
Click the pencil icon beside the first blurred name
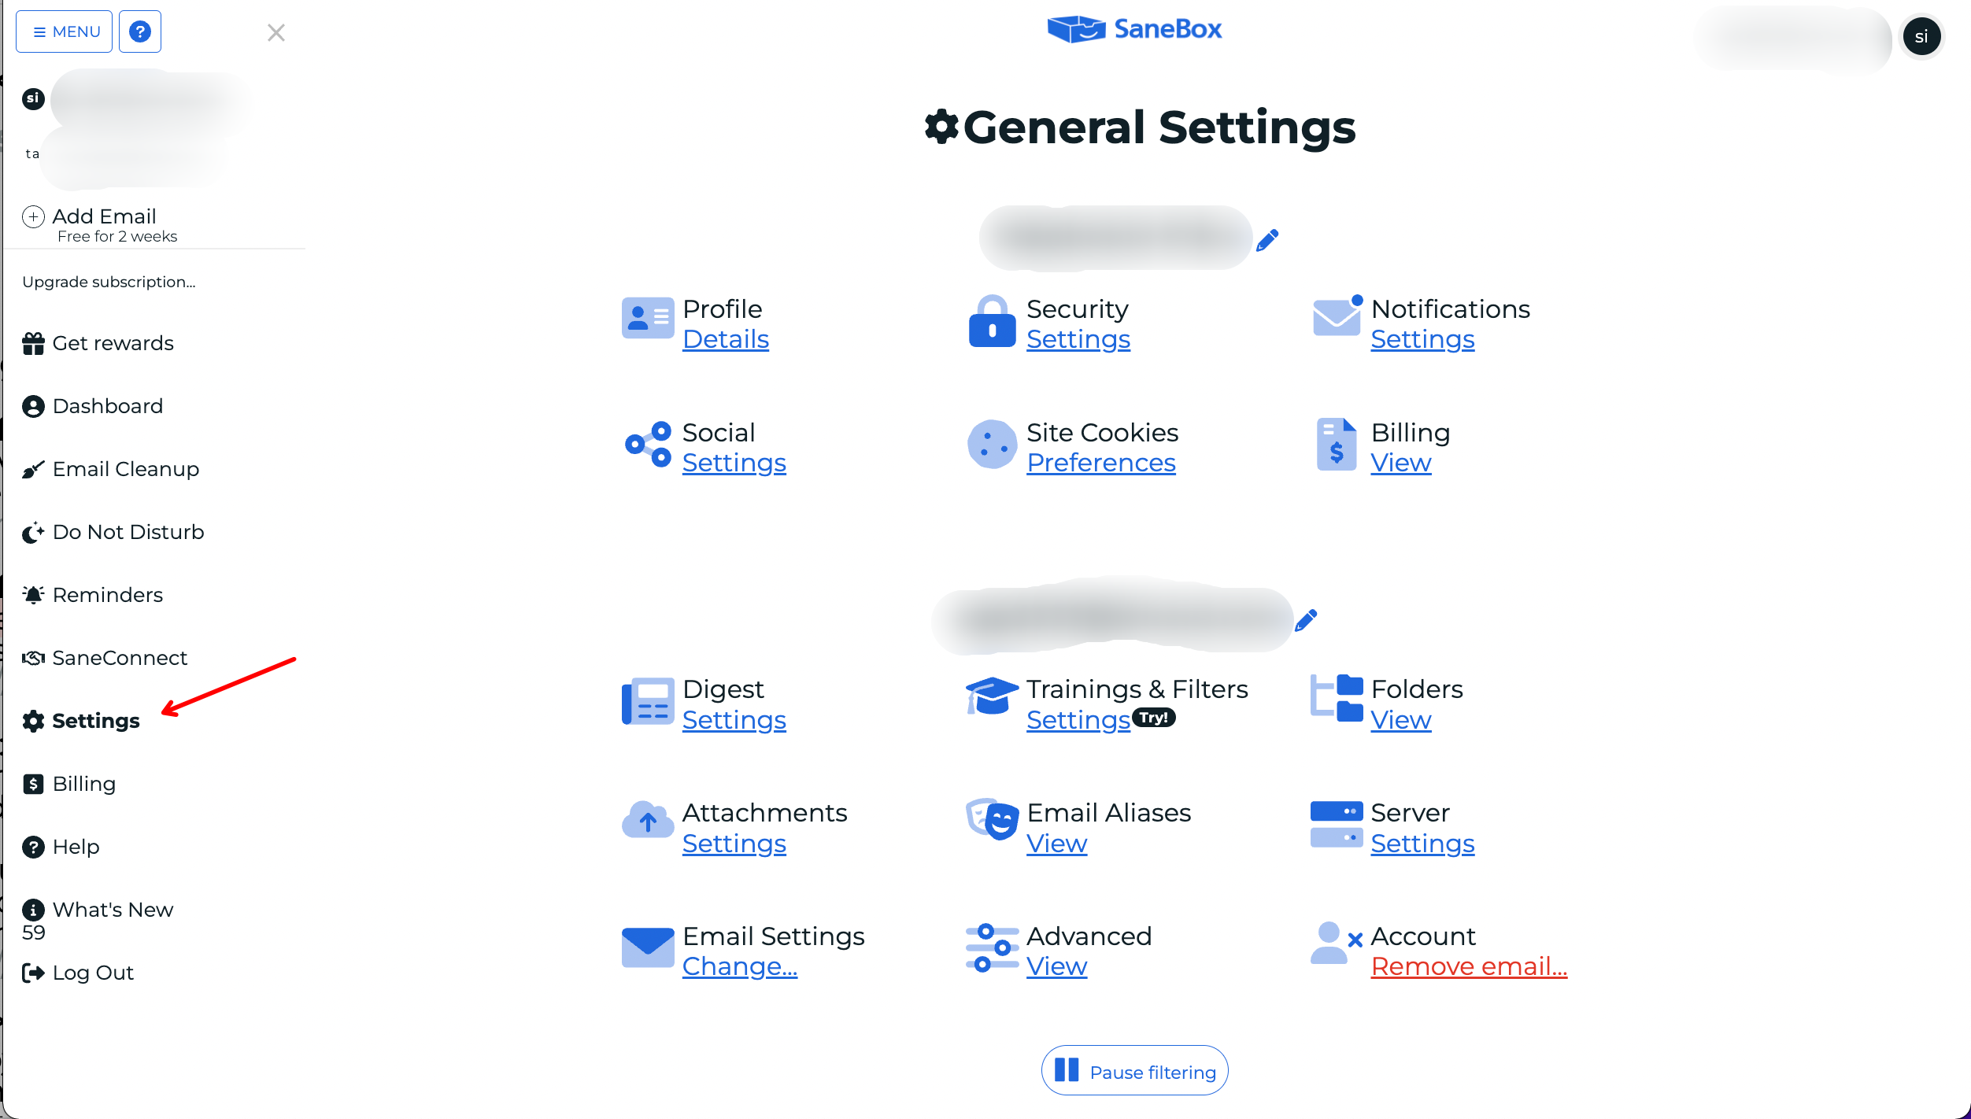1267,240
